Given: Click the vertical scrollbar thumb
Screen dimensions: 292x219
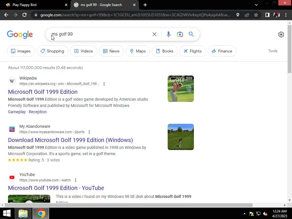Looking at the screenshot, I should coord(289,49).
